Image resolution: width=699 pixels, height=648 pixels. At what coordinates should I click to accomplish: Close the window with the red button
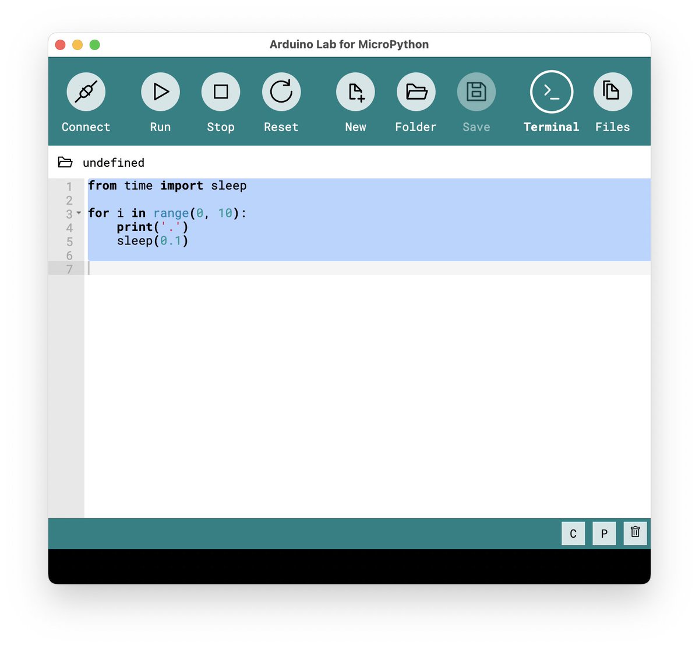click(60, 45)
